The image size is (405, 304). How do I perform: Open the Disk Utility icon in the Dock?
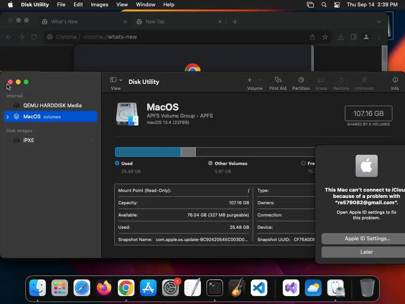(335, 288)
